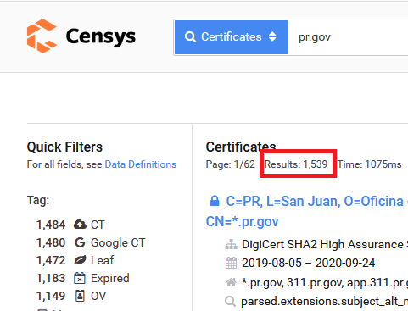Select the count 1,480 for Google CT
The width and height of the screenshot is (408, 311).
51,242
